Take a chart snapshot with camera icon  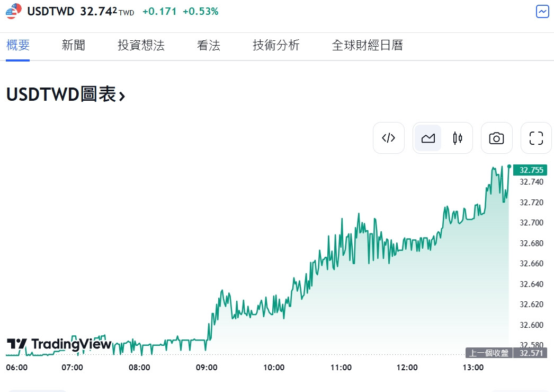[x=496, y=138]
